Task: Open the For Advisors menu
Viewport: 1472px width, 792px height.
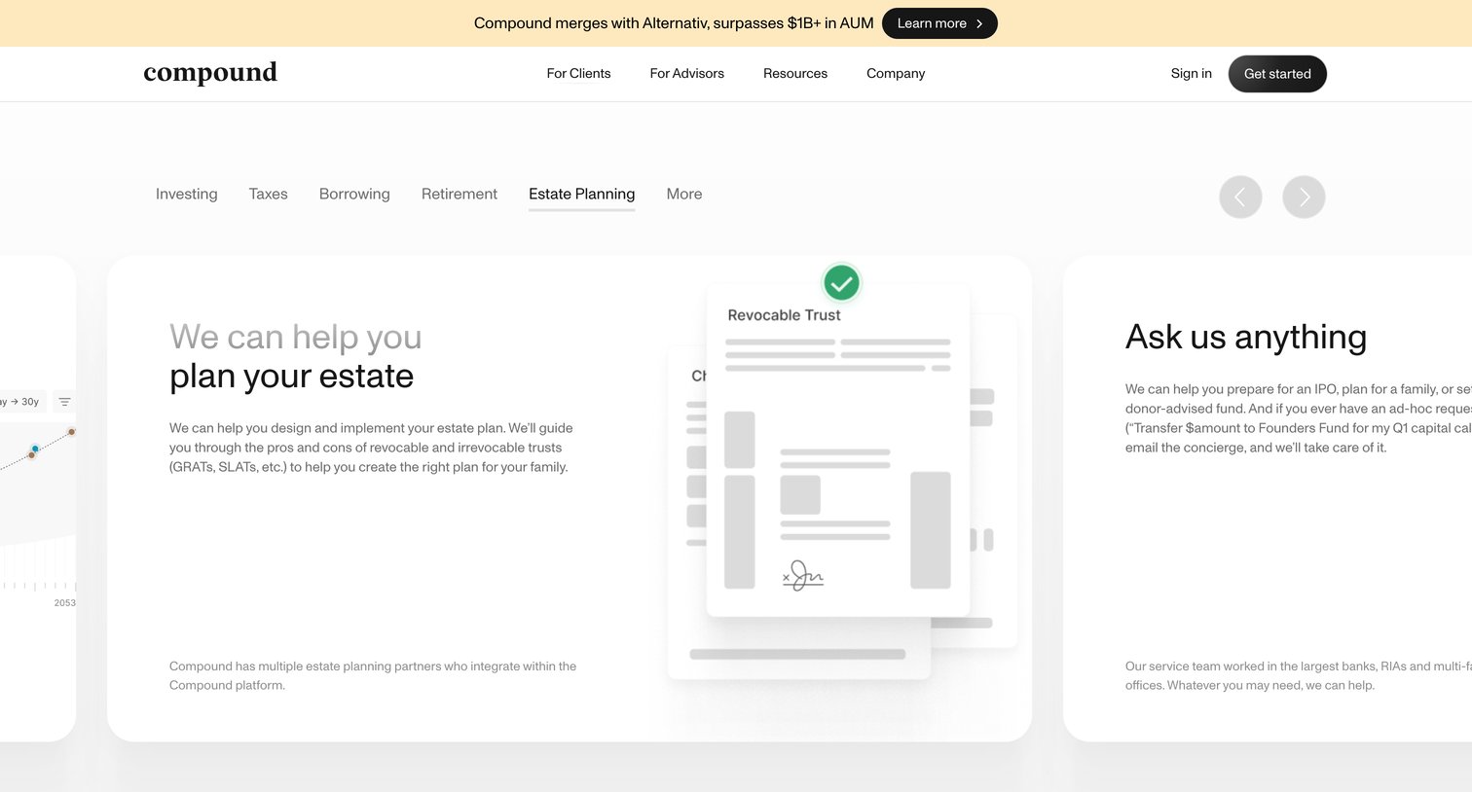Action: (x=687, y=73)
